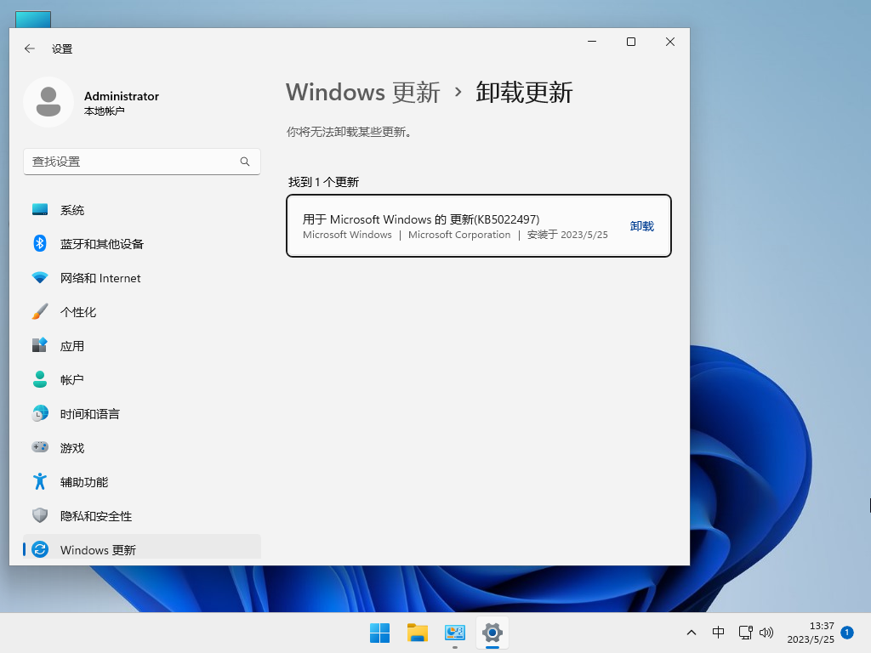Viewport: 871px width, 653px height.
Task: Open Accounts settings
Action: pyautogui.click(x=71, y=379)
